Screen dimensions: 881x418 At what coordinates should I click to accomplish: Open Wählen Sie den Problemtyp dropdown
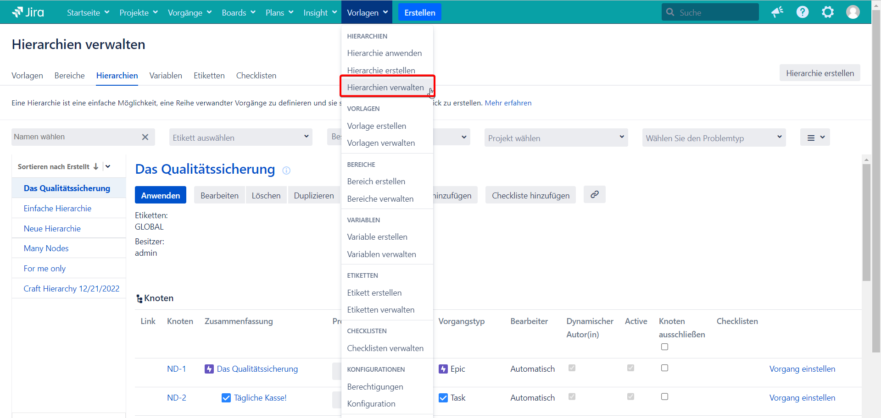coord(714,138)
